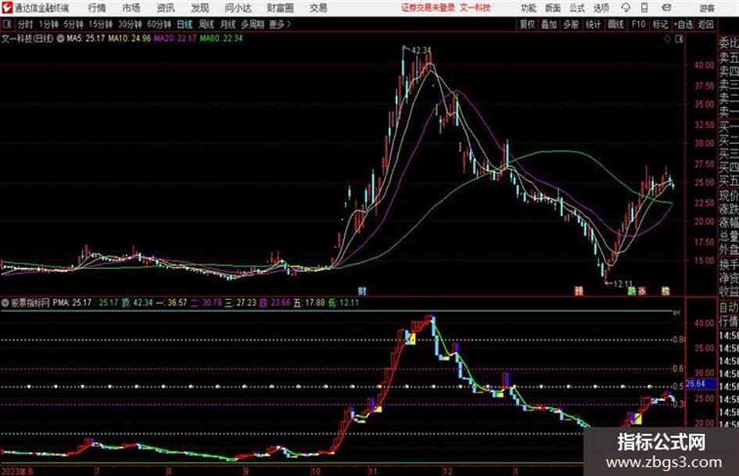Click the MA10: 24.96 label

130,38
